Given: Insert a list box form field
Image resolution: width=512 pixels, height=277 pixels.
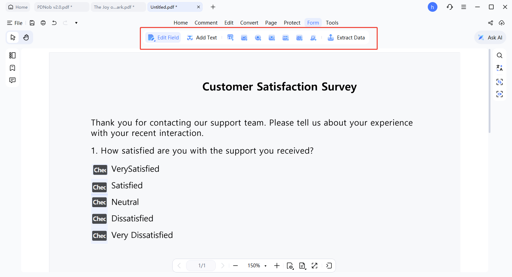Looking at the screenshot, I should pyautogui.click(x=286, y=38).
